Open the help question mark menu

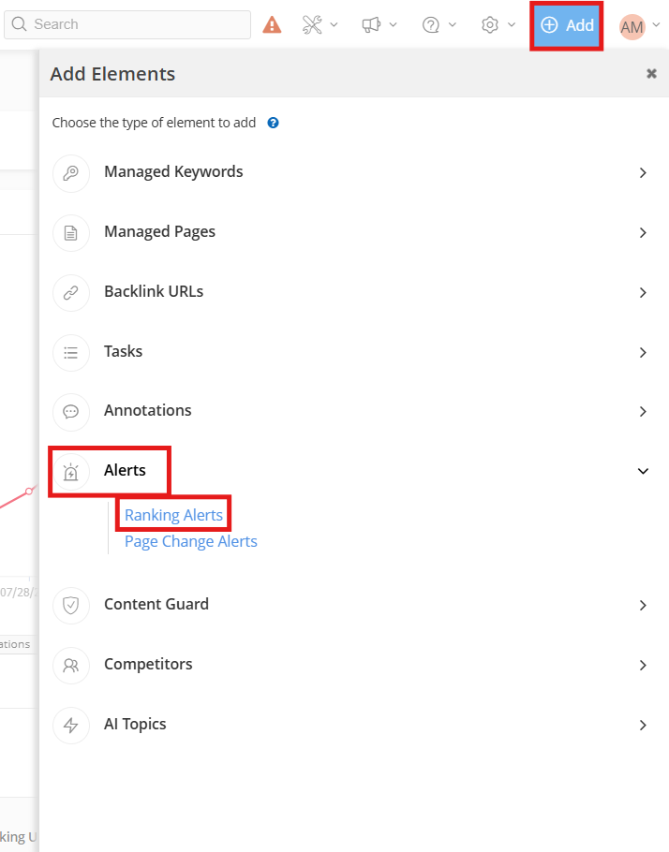(x=431, y=25)
